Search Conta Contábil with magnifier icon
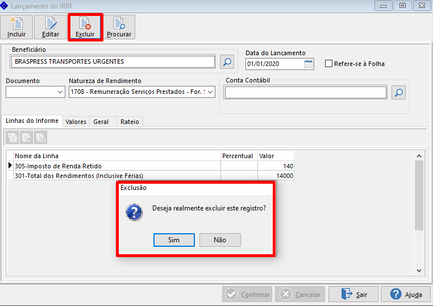This screenshot has width=433, height=306. [x=398, y=92]
